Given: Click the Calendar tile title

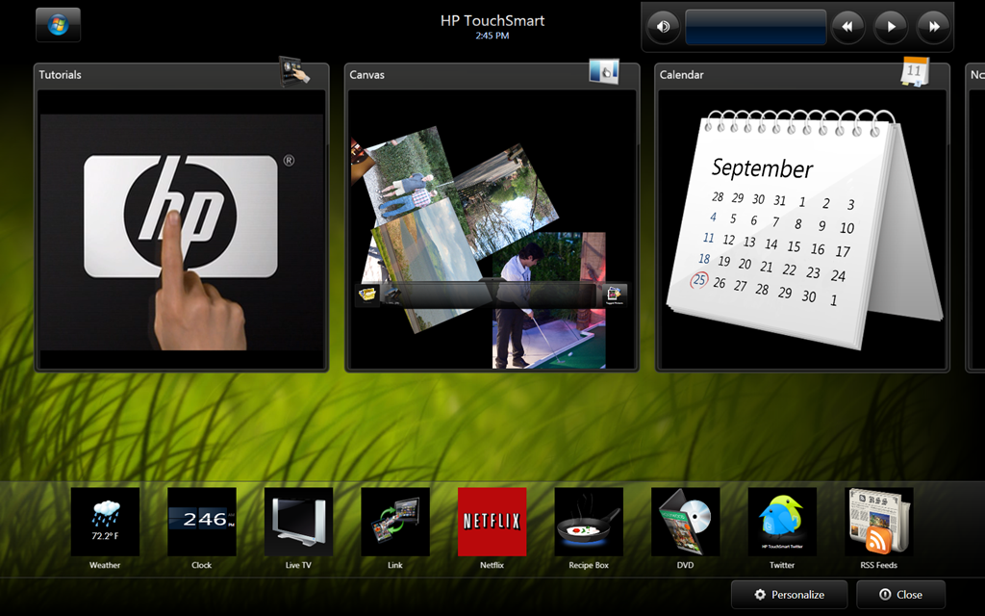Looking at the screenshot, I should (682, 75).
